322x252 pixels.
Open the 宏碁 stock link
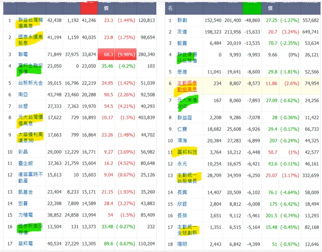(23, 203)
